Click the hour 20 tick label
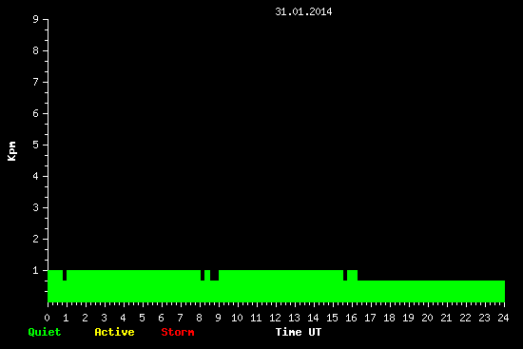The width and height of the screenshot is (523, 349). (427, 318)
